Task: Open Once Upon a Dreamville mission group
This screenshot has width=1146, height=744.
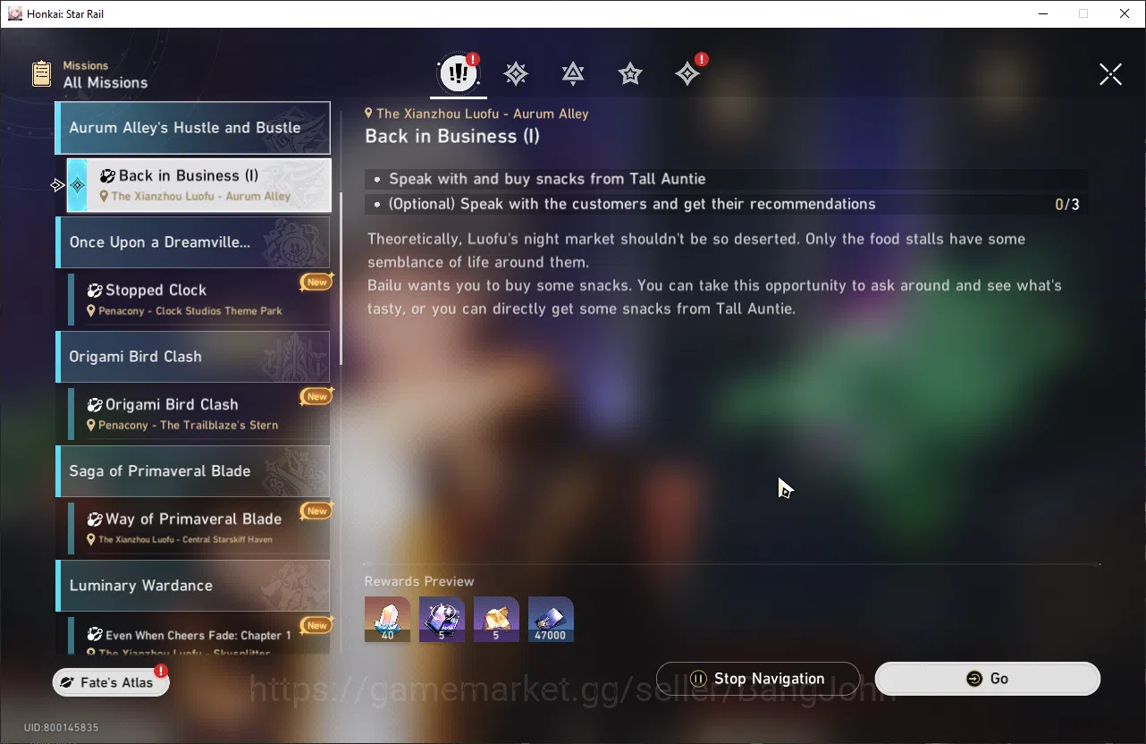Action: 193,242
